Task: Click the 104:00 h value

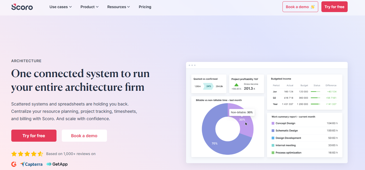Action: tap(332, 123)
